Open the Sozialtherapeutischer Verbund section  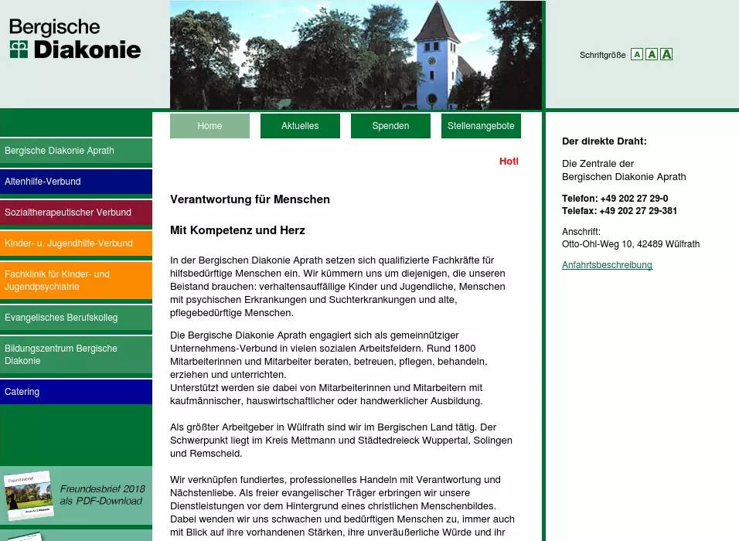coord(76,213)
